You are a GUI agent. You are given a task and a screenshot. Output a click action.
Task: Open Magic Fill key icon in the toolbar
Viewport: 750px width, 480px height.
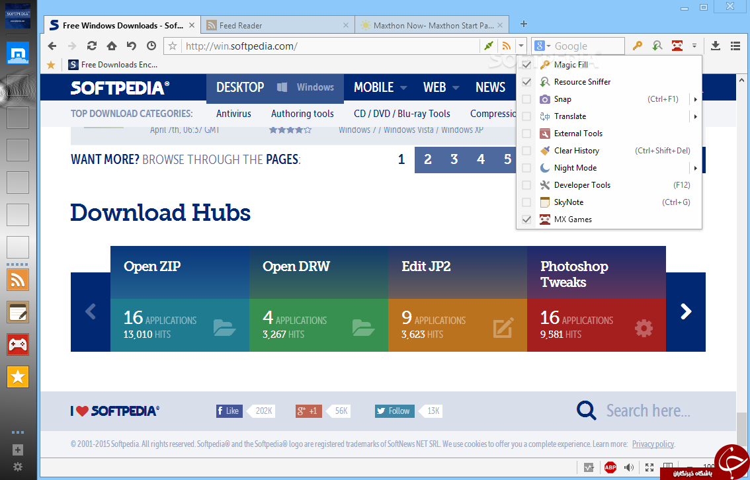click(x=637, y=46)
